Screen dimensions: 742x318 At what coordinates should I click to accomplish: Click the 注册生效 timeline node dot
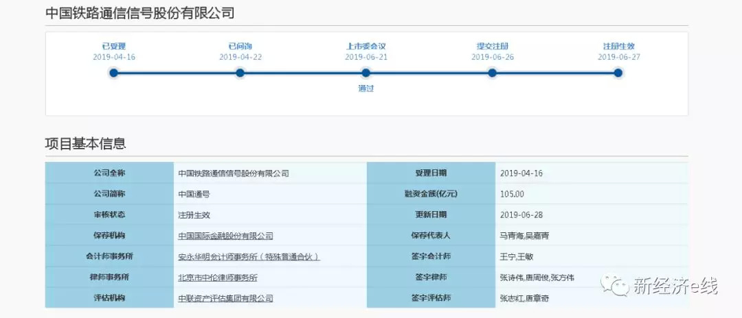click(x=618, y=73)
